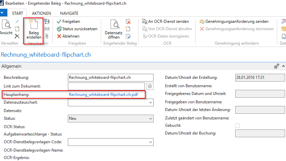Click the OCR-Dienstbelegvorlagen-Name label

(33, 150)
